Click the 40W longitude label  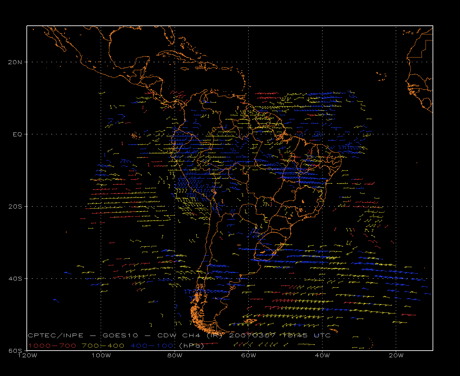point(322,355)
